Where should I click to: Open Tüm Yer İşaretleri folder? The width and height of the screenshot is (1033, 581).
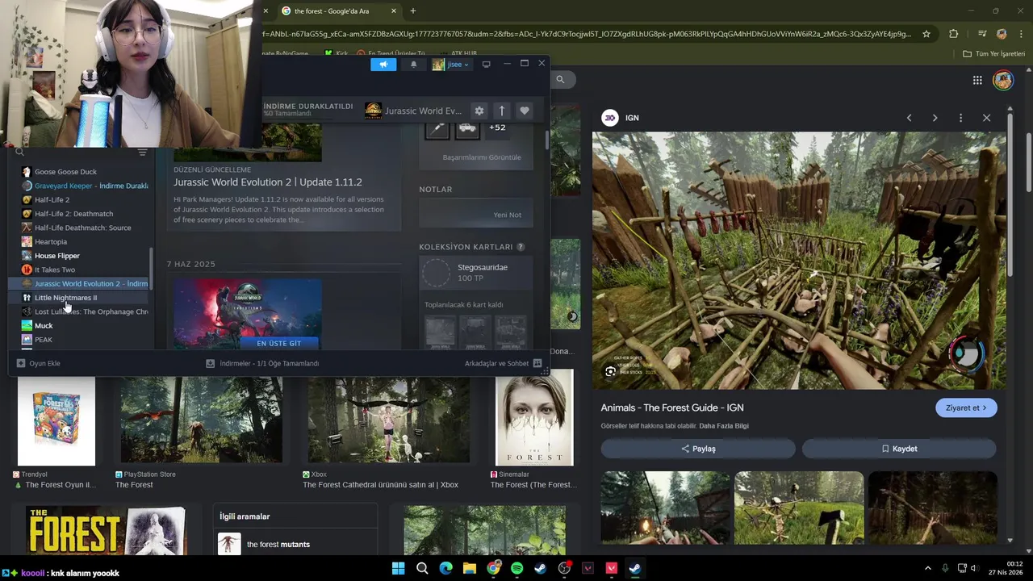tap(993, 54)
